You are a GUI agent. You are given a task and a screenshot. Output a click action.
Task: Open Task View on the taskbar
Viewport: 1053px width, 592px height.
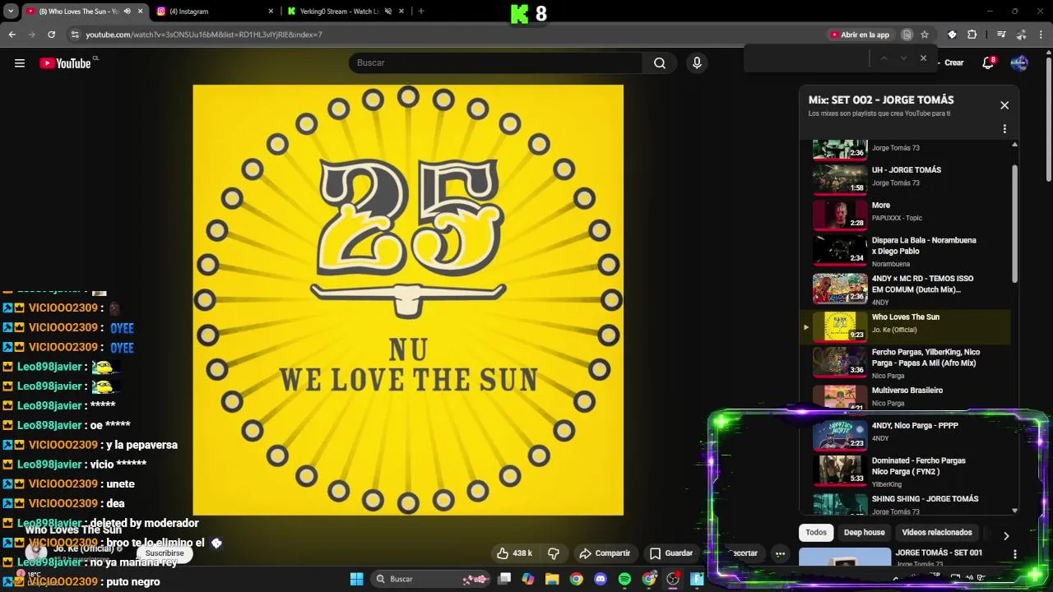[504, 579]
